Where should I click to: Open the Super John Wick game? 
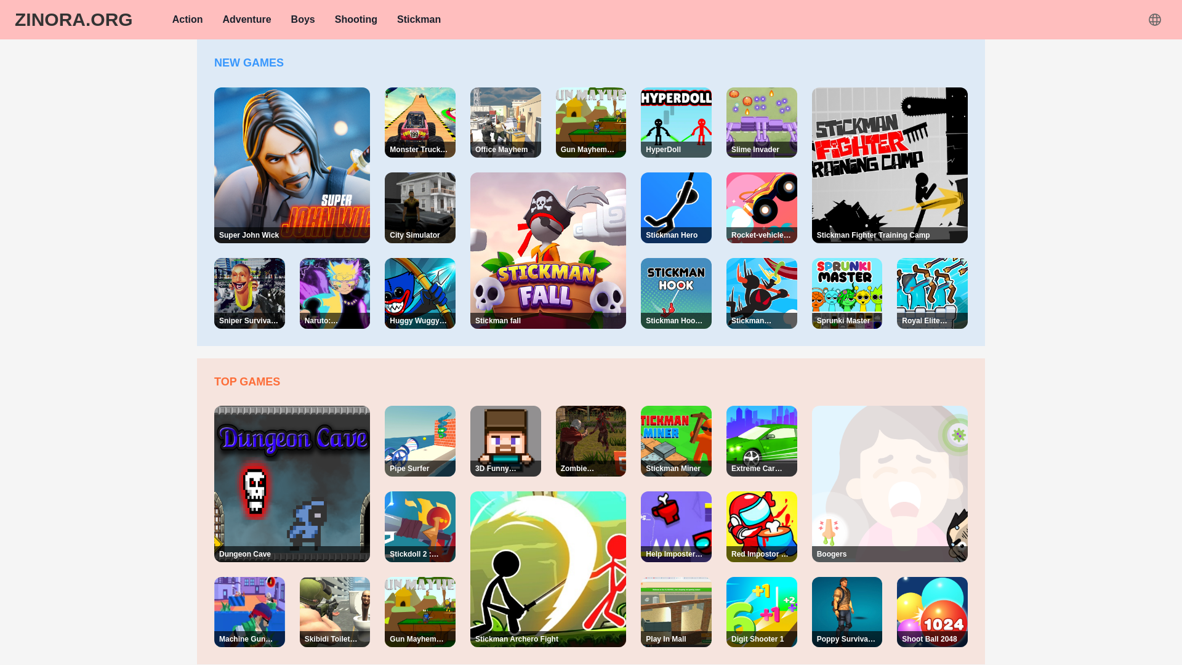[x=292, y=165]
